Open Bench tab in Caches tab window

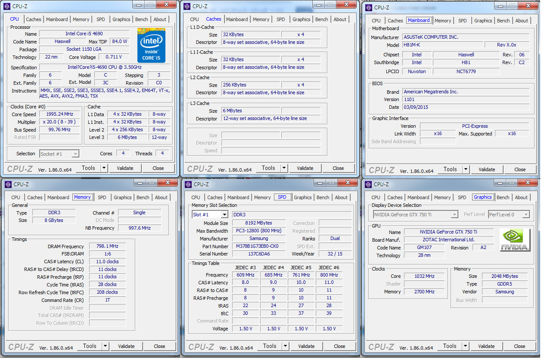tap(322, 19)
